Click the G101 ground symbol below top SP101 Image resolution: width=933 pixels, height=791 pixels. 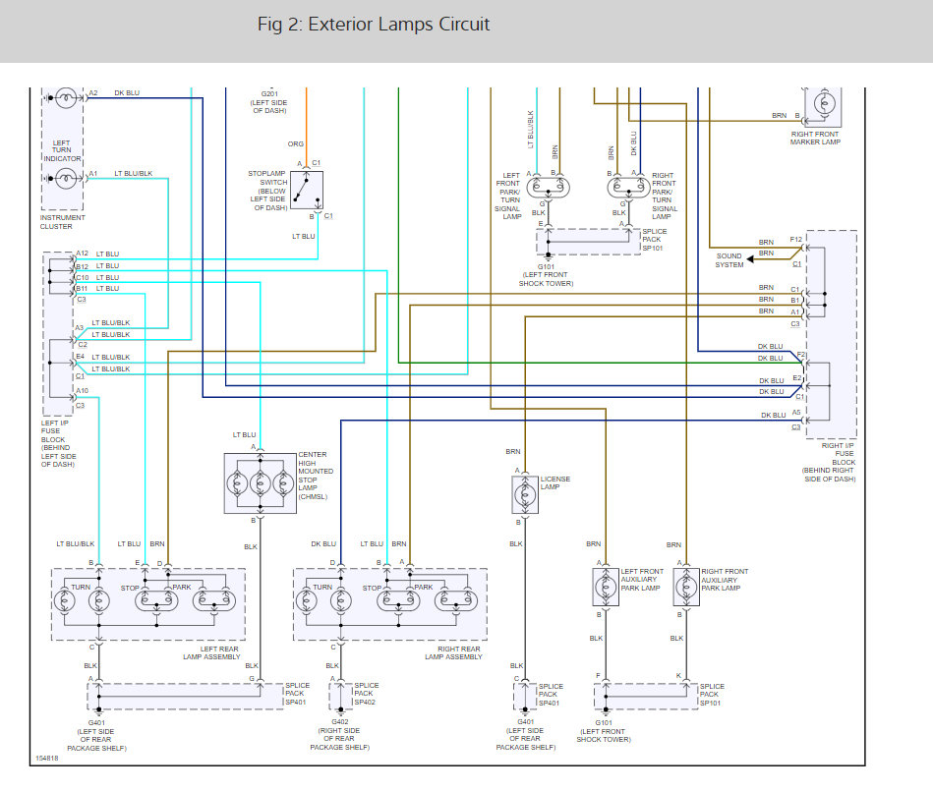click(548, 258)
